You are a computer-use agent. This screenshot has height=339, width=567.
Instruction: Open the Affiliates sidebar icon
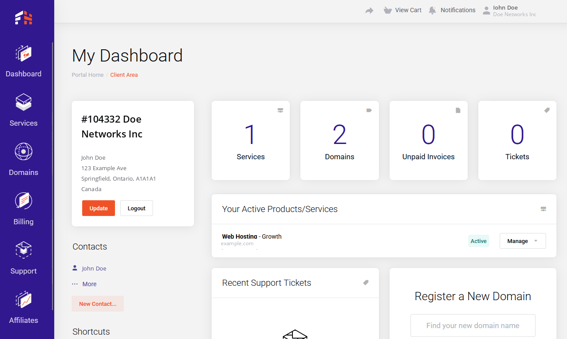coord(24,300)
